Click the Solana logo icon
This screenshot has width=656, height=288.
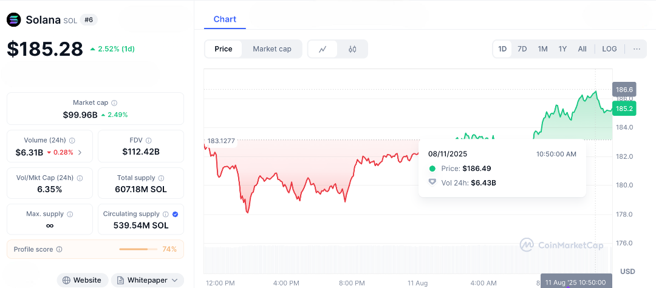click(14, 20)
